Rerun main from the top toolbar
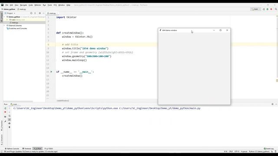This screenshot has width=278, height=156. click(264, 9)
